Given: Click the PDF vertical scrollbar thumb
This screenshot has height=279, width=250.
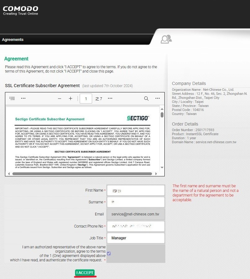Looking at the screenshot, I should pyautogui.click(x=162, y=115).
